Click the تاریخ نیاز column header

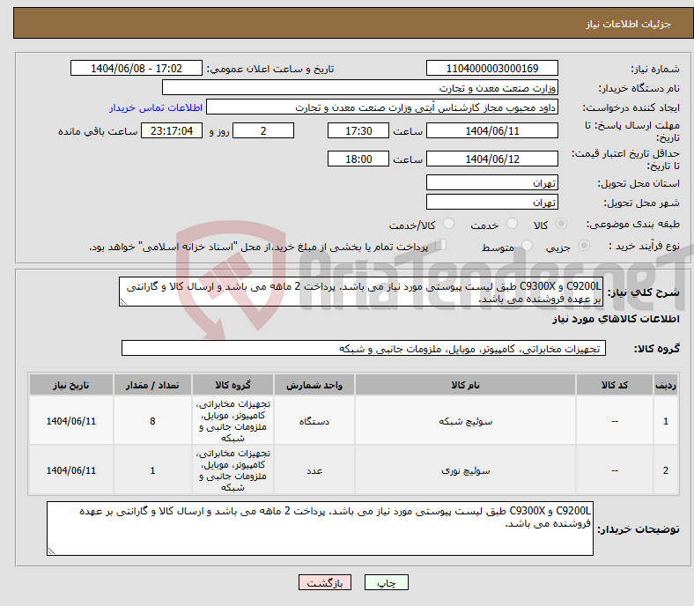tap(71, 385)
